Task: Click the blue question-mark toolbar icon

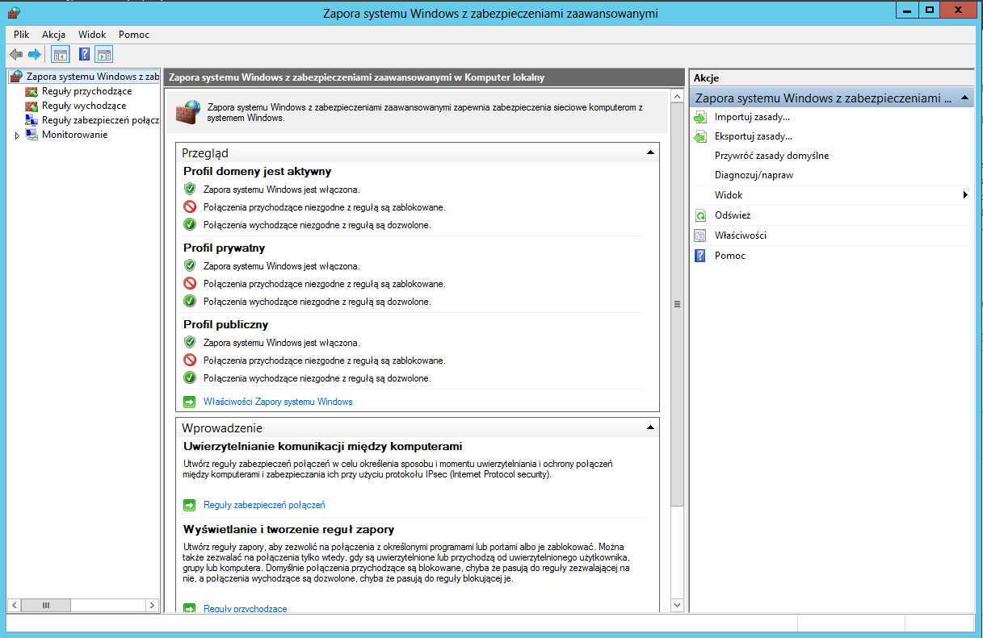Action: [x=84, y=55]
